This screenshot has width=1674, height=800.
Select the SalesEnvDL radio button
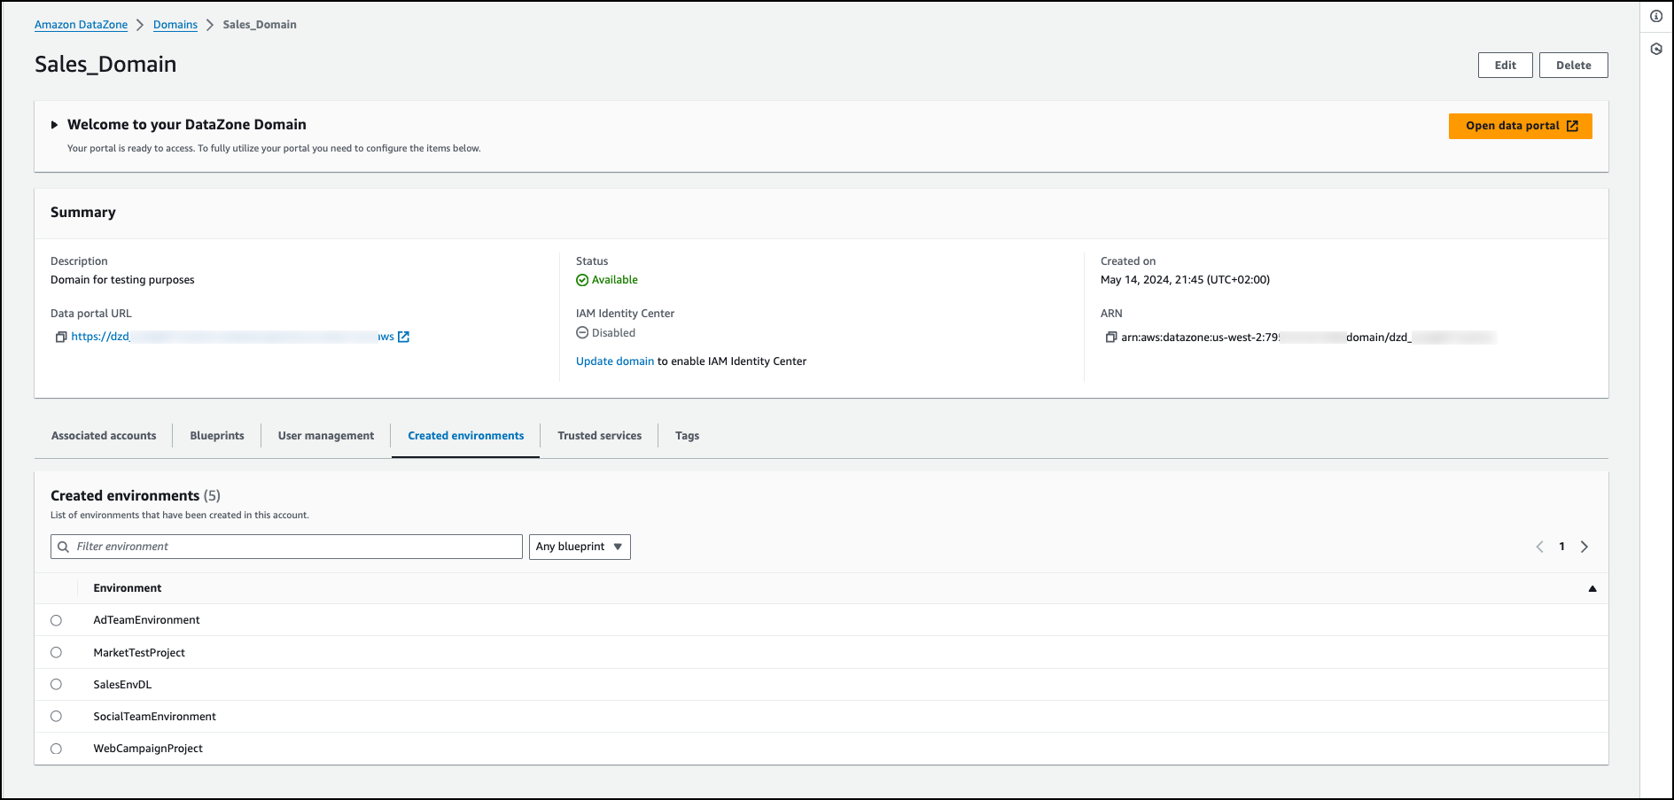57,685
